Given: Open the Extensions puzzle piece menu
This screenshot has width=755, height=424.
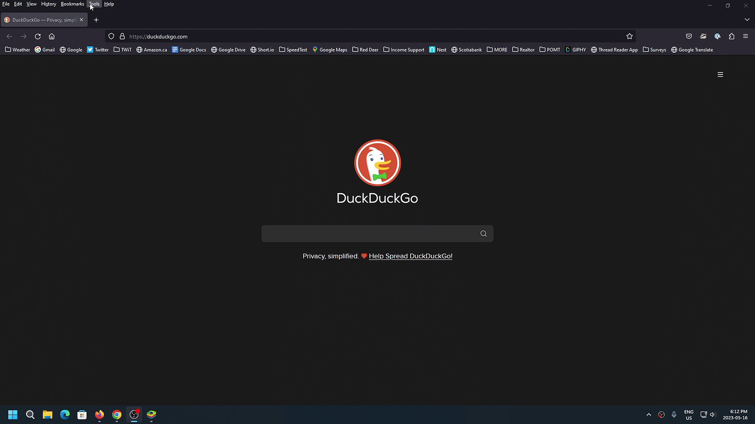Looking at the screenshot, I should [731, 36].
